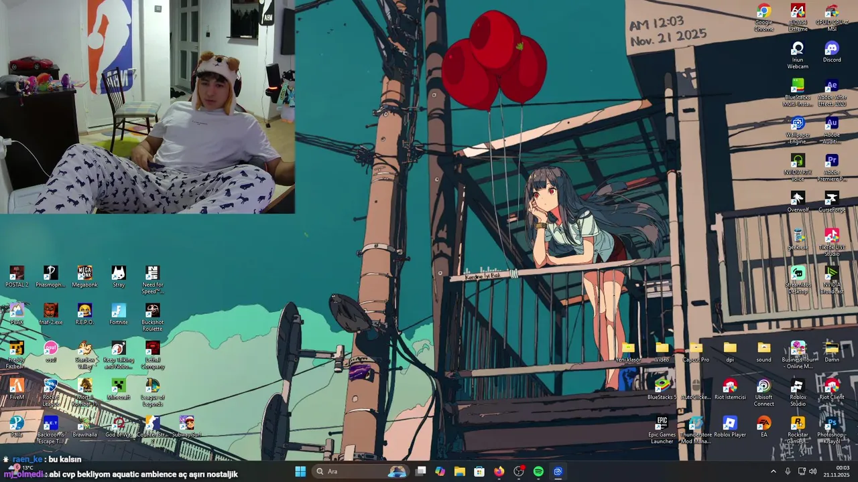Select the CurseForge icon
This screenshot has height=482, width=858.
pos(832,201)
